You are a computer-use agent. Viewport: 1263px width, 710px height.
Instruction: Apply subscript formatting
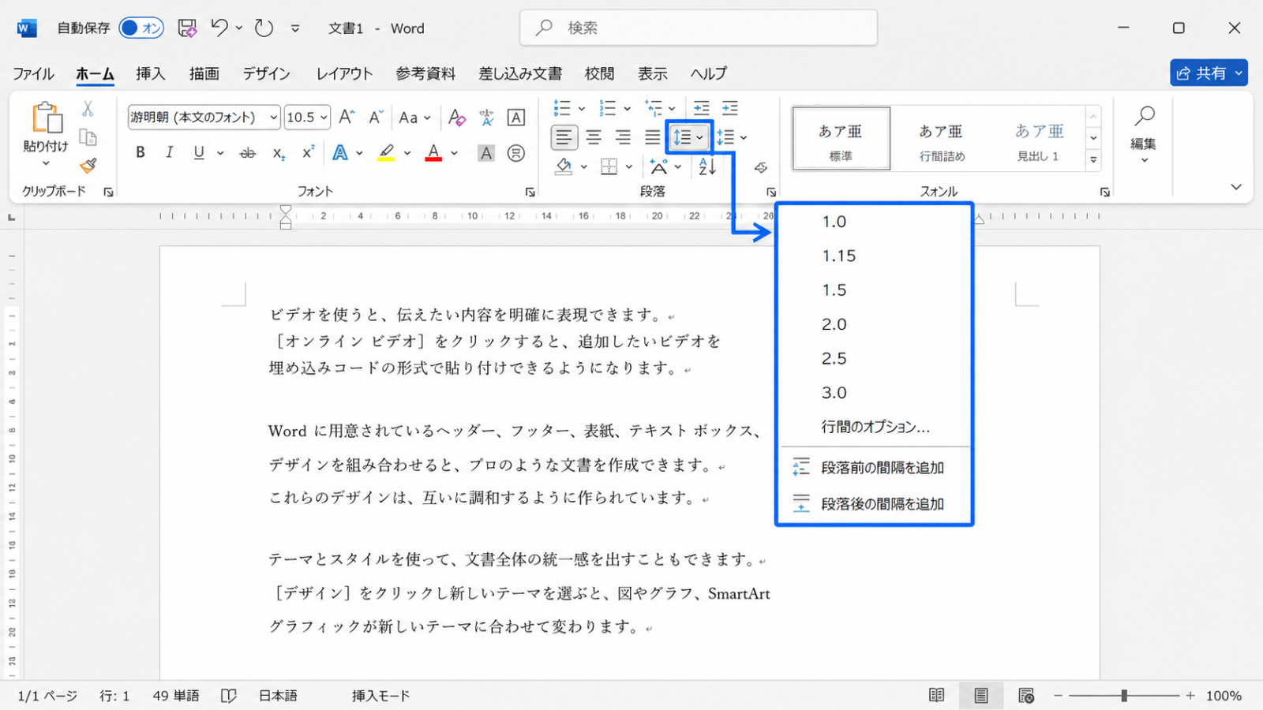(x=279, y=153)
